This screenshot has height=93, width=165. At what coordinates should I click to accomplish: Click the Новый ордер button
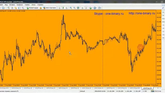[32, 8]
